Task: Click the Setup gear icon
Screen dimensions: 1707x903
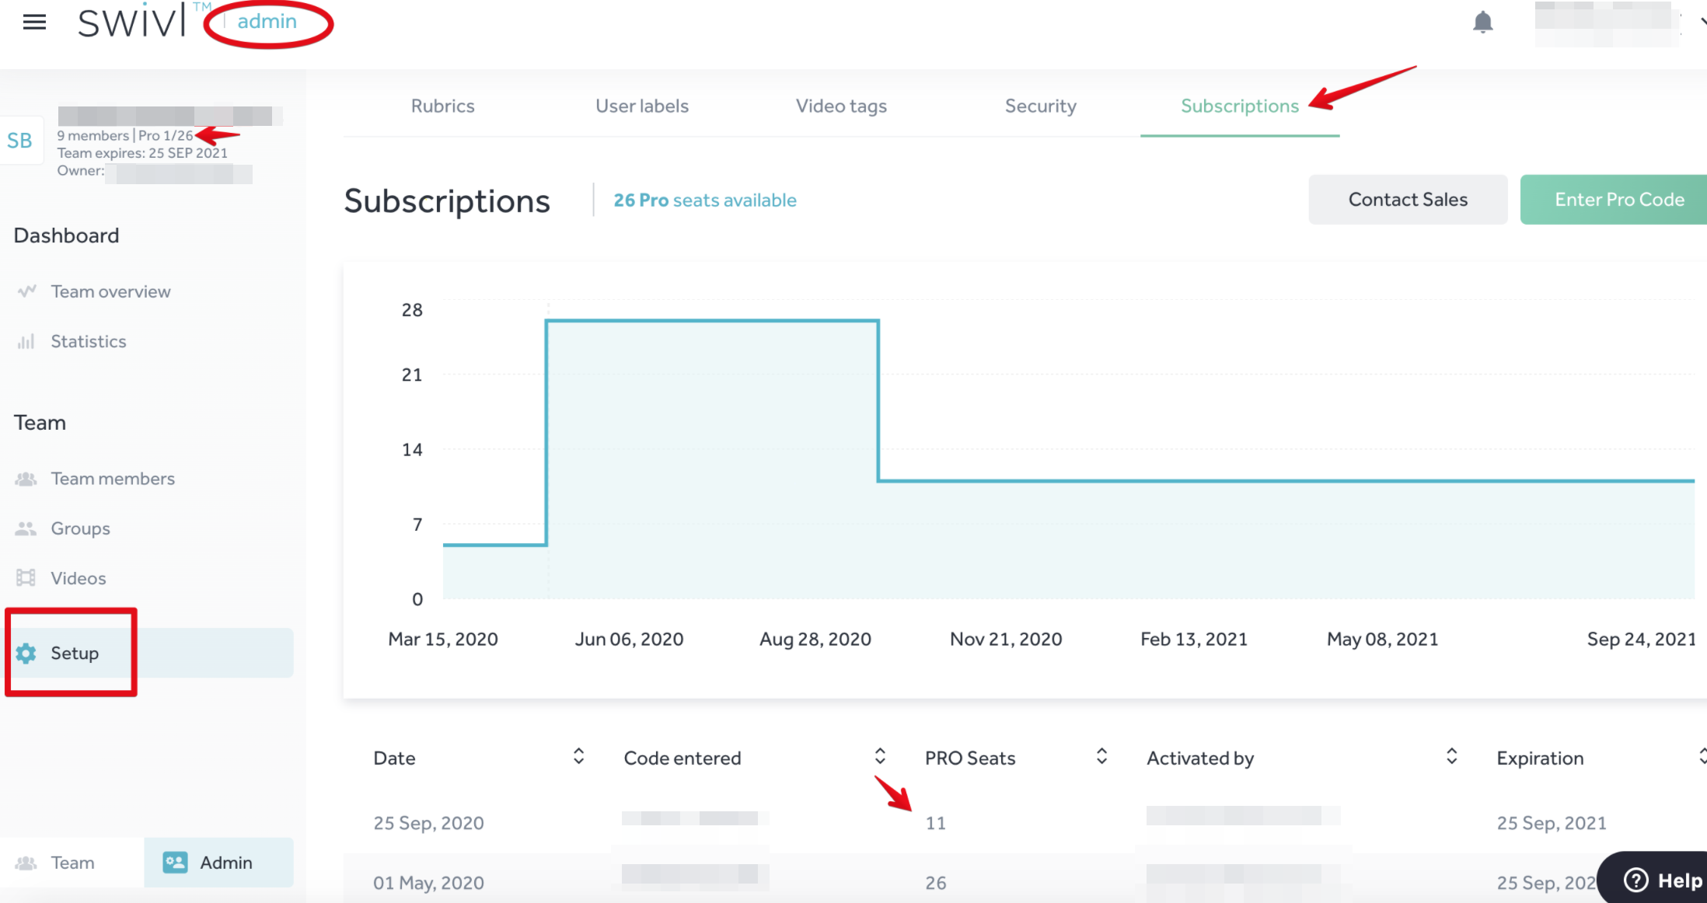Action: tap(26, 654)
